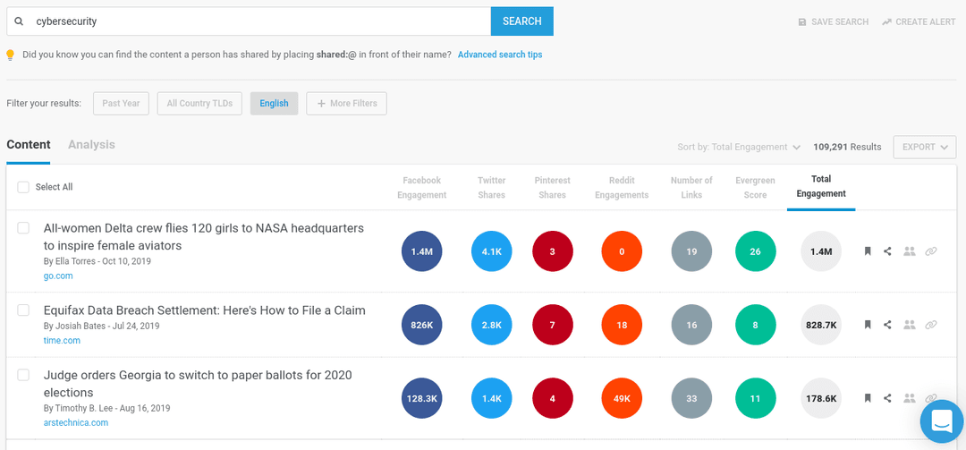Sort by Total Engagement column
The image size is (966, 450).
point(821,186)
